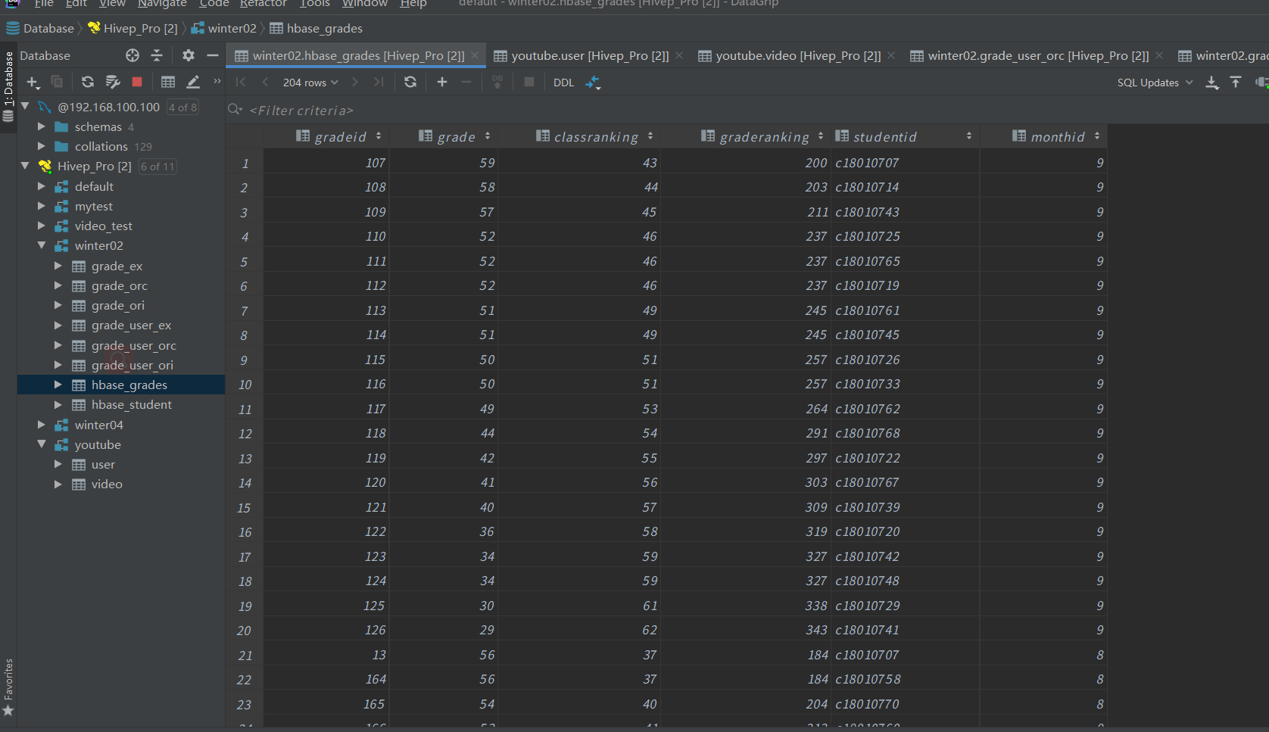
Task: Collapse the winter02 schema node
Action: click(42, 245)
